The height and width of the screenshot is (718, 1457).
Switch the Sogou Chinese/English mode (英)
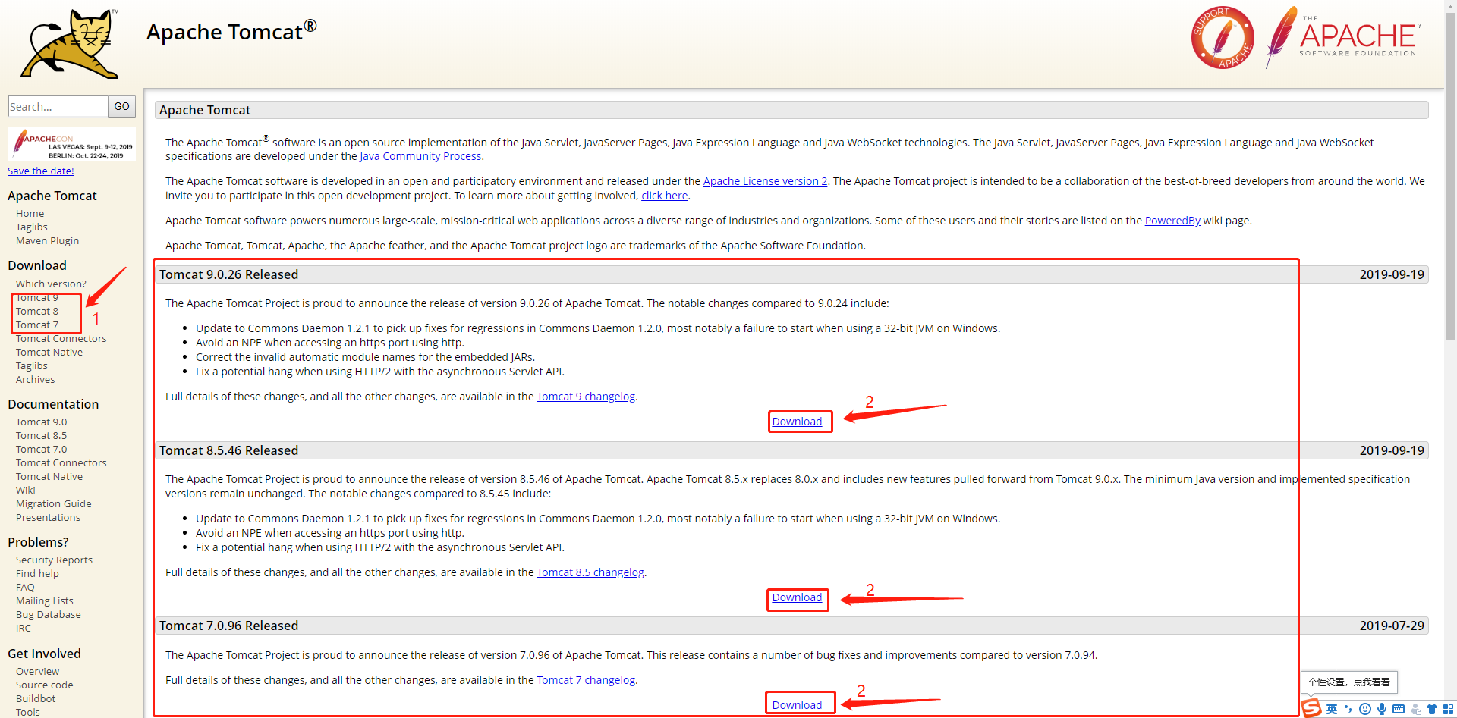point(1332,709)
